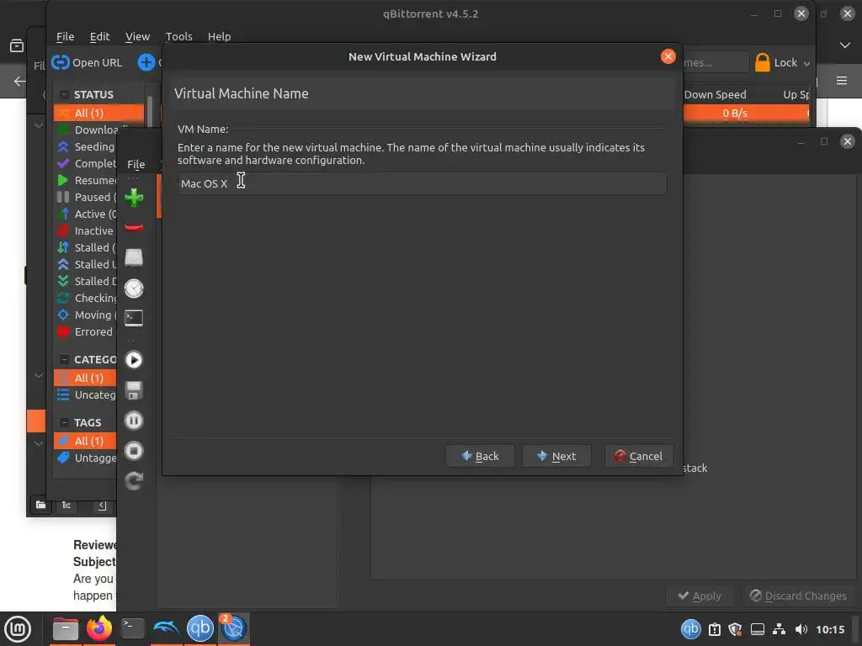Select the Untagged tag filter
862x646 pixels.
point(87,458)
